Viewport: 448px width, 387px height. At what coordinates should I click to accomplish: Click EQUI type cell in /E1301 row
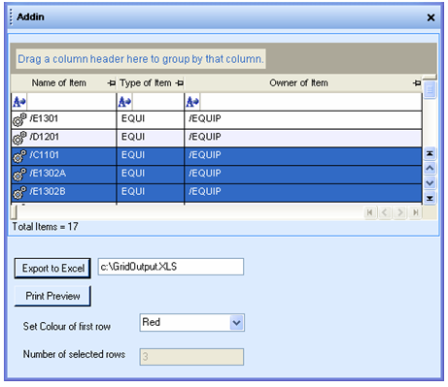(151, 120)
